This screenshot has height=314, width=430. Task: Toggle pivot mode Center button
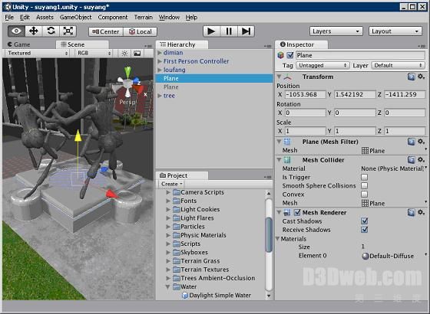click(106, 31)
